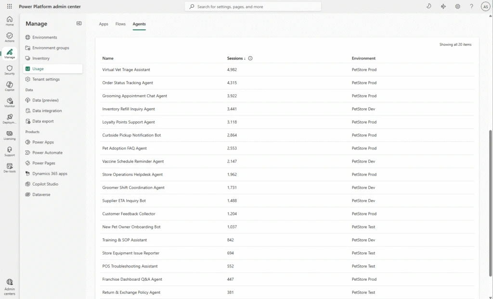
Task: Open the Licensing icon in the sidebar
Action: click(x=9, y=135)
